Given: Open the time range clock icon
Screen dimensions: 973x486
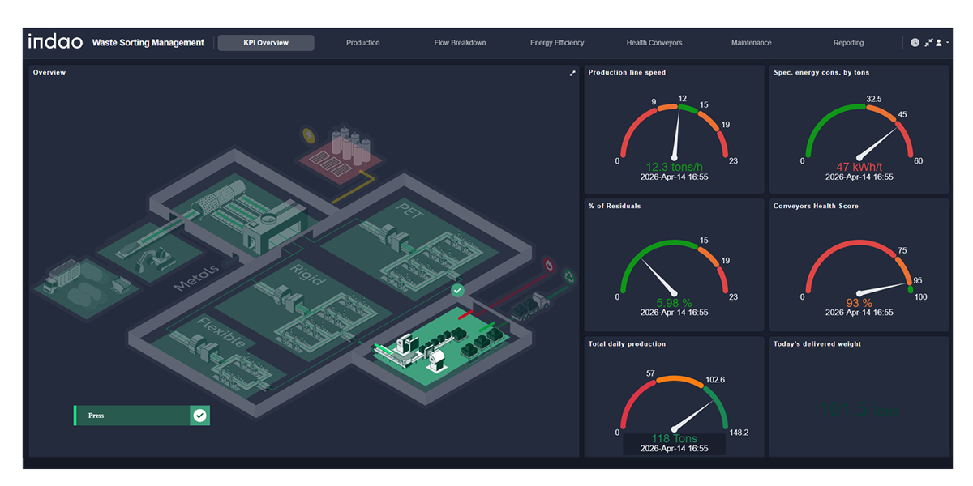Looking at the screenshot, I should (915, 43).
